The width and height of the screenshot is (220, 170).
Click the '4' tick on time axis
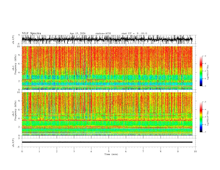pos(91,151)
